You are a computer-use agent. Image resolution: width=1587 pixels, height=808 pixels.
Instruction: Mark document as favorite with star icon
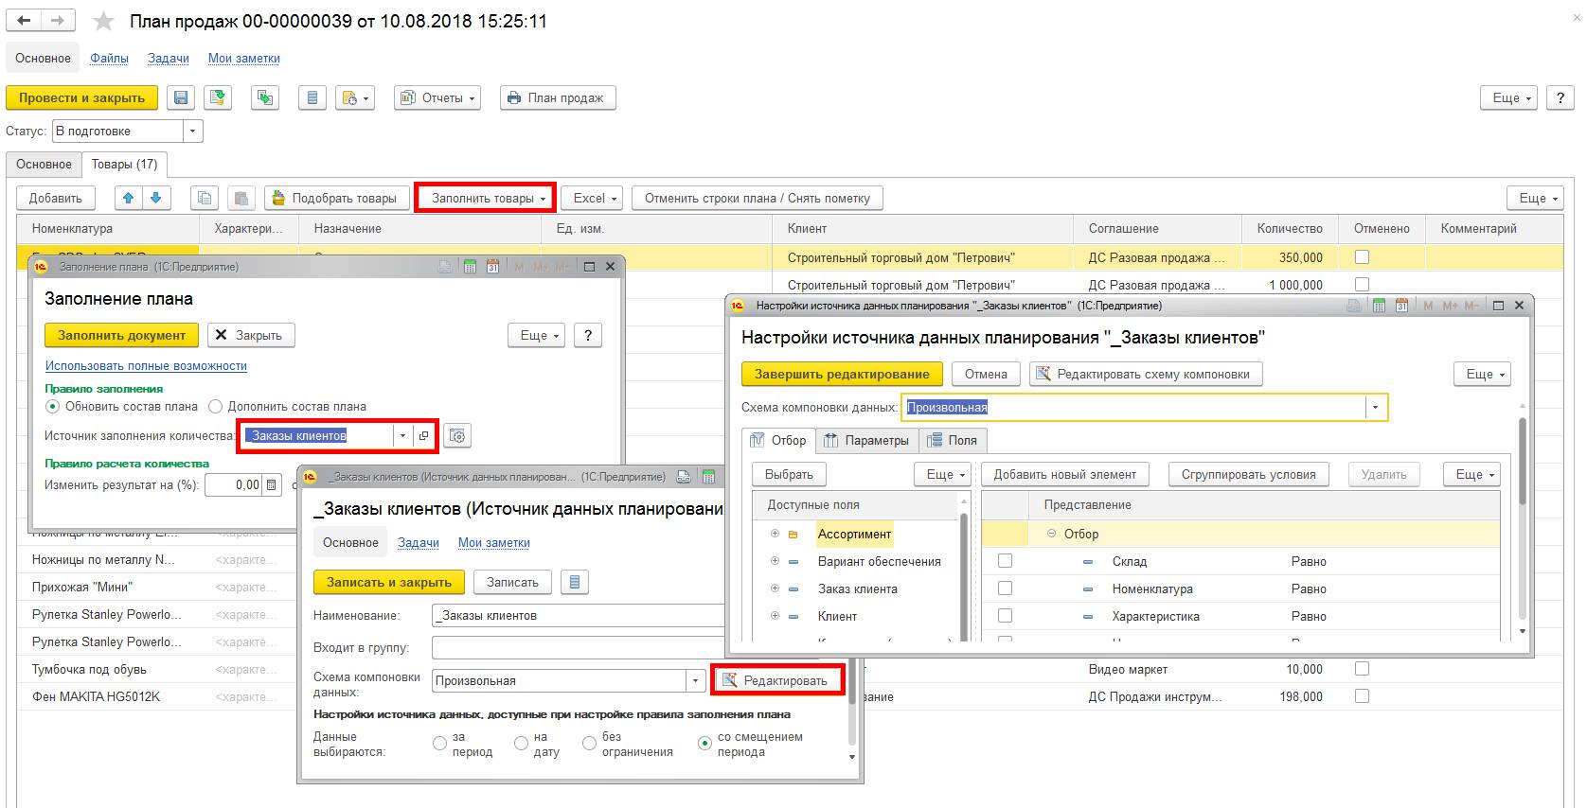pyautogui.click(x=103, y=21)
